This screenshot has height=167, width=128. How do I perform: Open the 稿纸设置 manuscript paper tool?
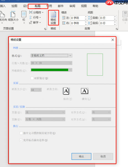(53, 18)
